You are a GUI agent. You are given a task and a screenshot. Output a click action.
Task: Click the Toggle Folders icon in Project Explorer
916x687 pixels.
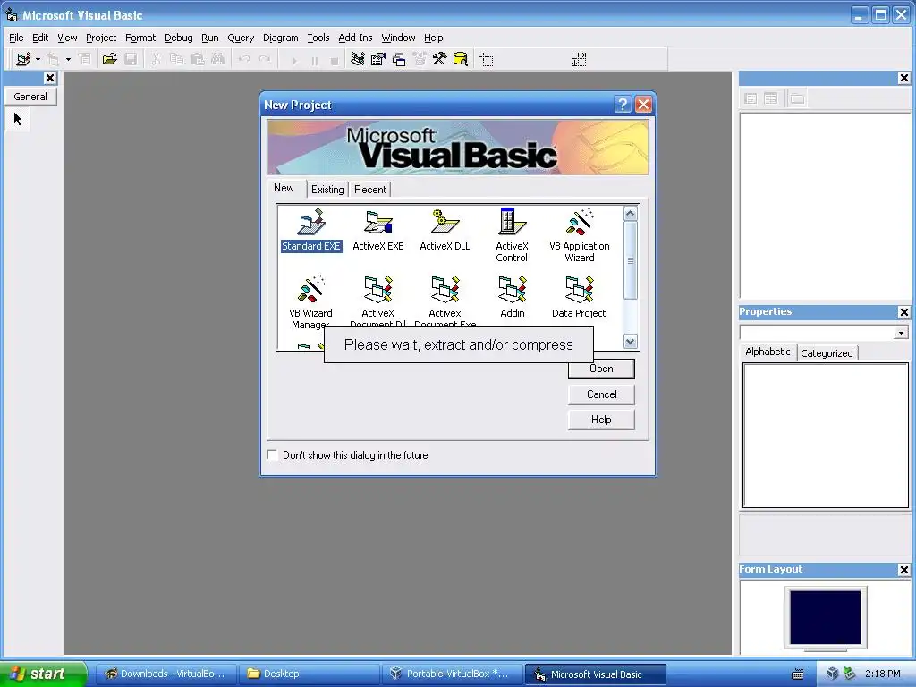(x=797, y=98)
